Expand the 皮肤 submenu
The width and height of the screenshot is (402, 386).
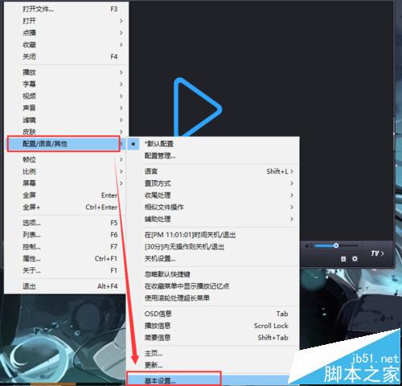[67, 131]
